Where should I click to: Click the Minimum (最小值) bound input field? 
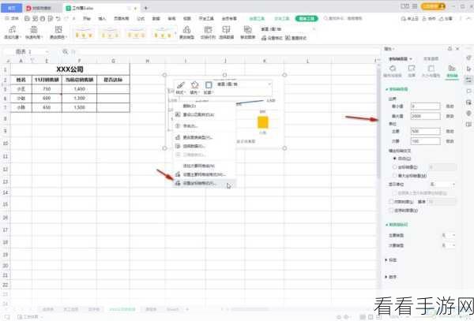click(425, 106)
